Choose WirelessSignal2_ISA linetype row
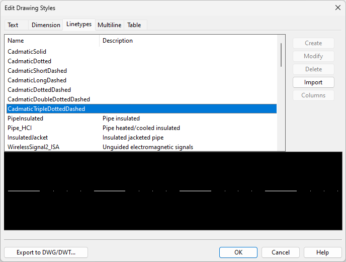346x262 pixels. pos(34,147)
